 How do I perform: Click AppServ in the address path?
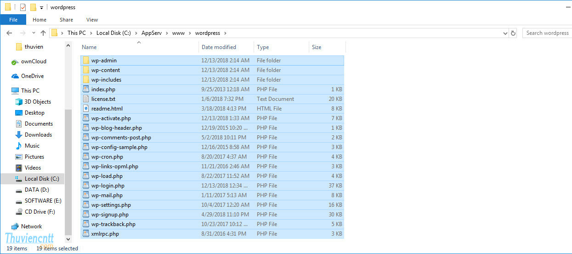(x=152, y=33)
